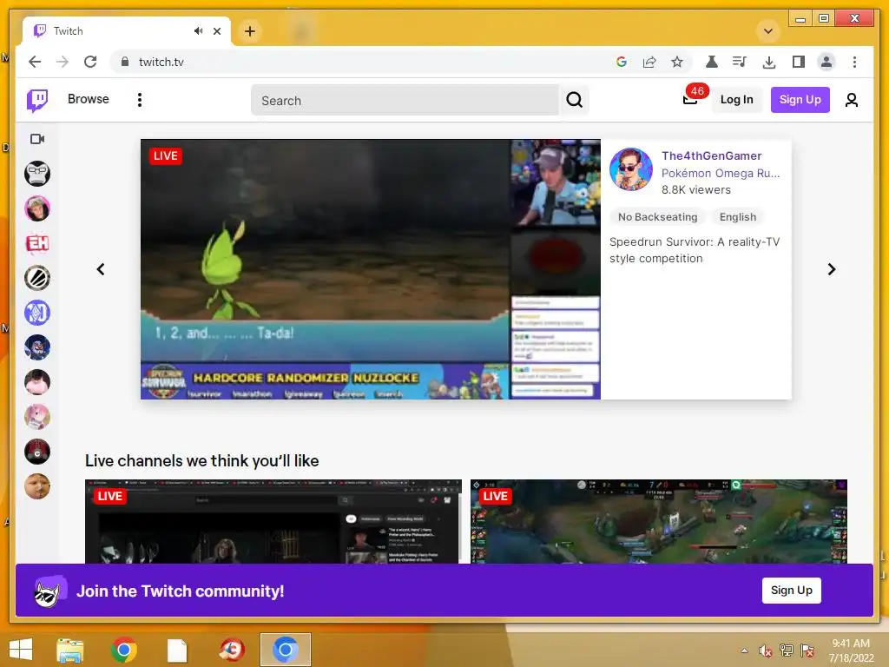The width and height of the screenshot is (889, 667).
Task: Open the gorilla avatar channel in sidebar
Action: pyautogui.click(x=37, y=174)
